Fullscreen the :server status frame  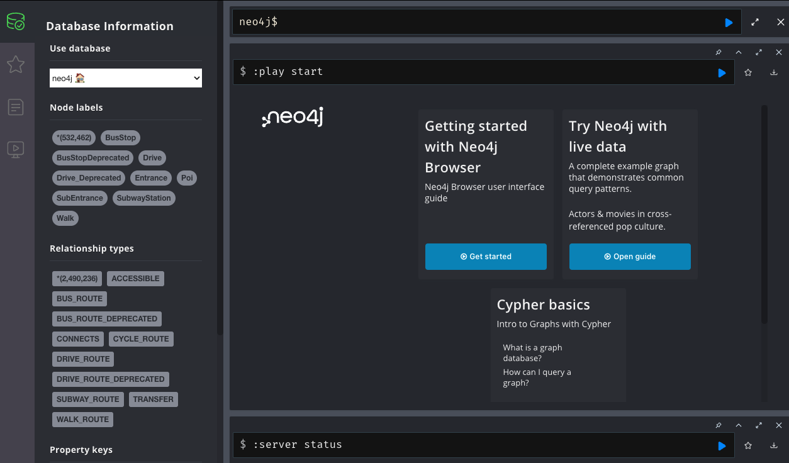(759, 425)
